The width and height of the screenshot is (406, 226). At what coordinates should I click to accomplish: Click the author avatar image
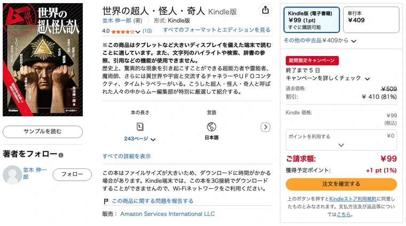(12, 175)
